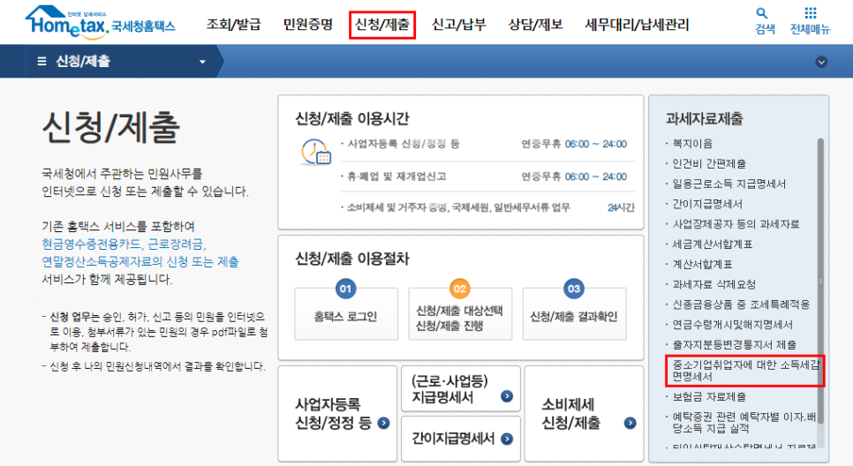853x466 pixels.
Task: Open 사업자등록 신청/정정 등 card
Action: tap(337, 413)
